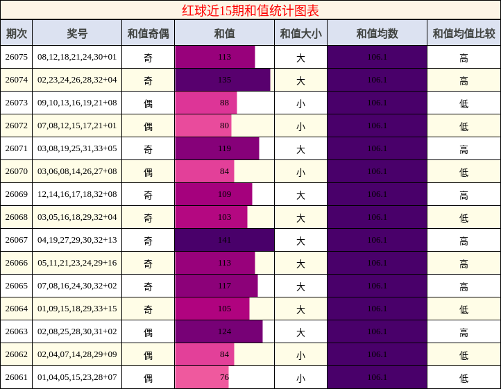
Task: Click winning numbers 09,10,13,16,19,21+08
Action: (77, 103)
